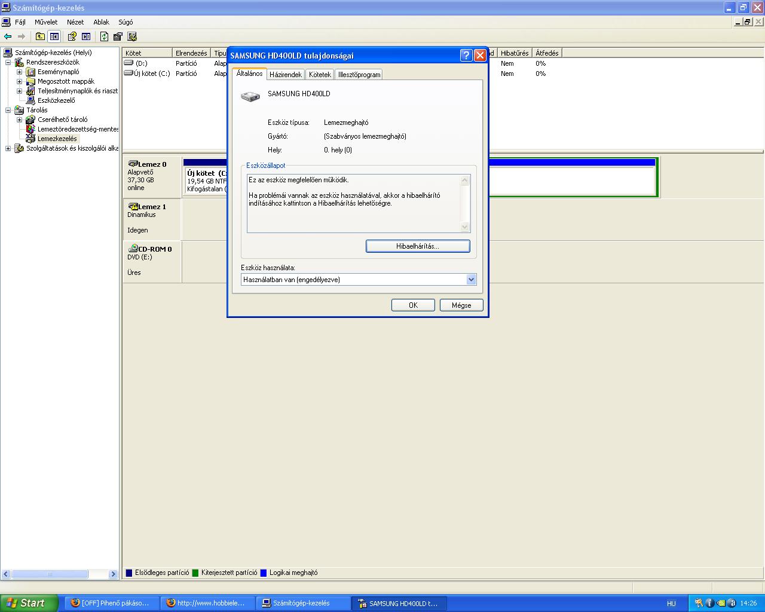Image resolution: width=765 pixels, height=612 pixels.
Task: Open the Művelet menu
Action: tap(46, 22)
